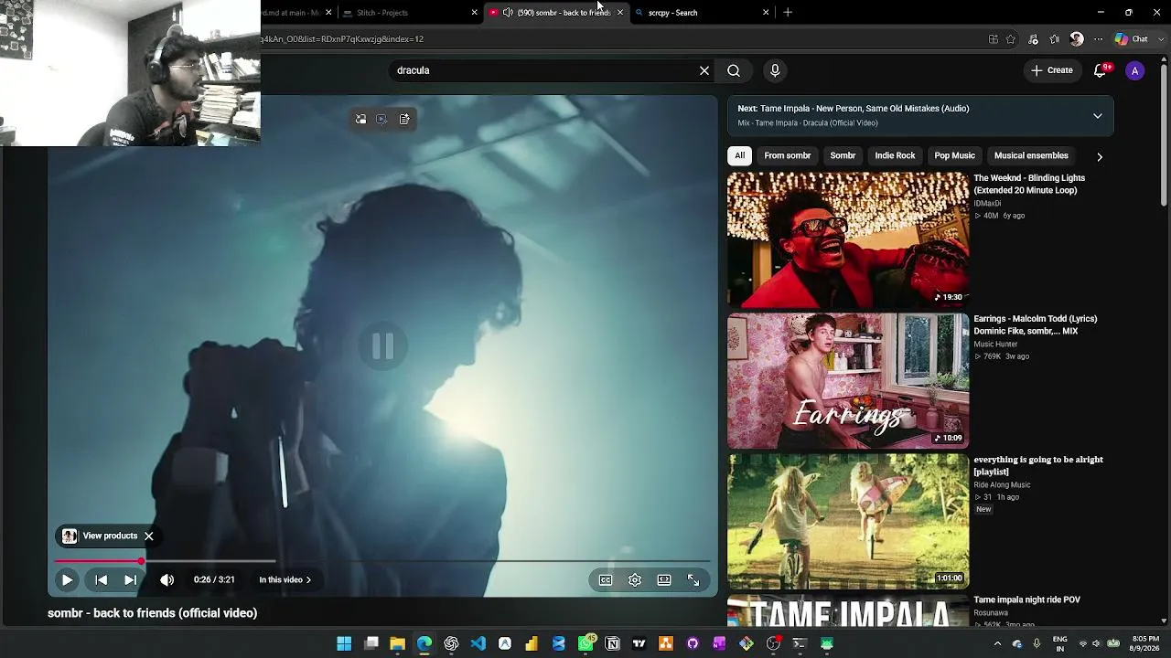Open YouTube notifications bell
Screen dimensions: 1171x658
(x=1101, y=70)
